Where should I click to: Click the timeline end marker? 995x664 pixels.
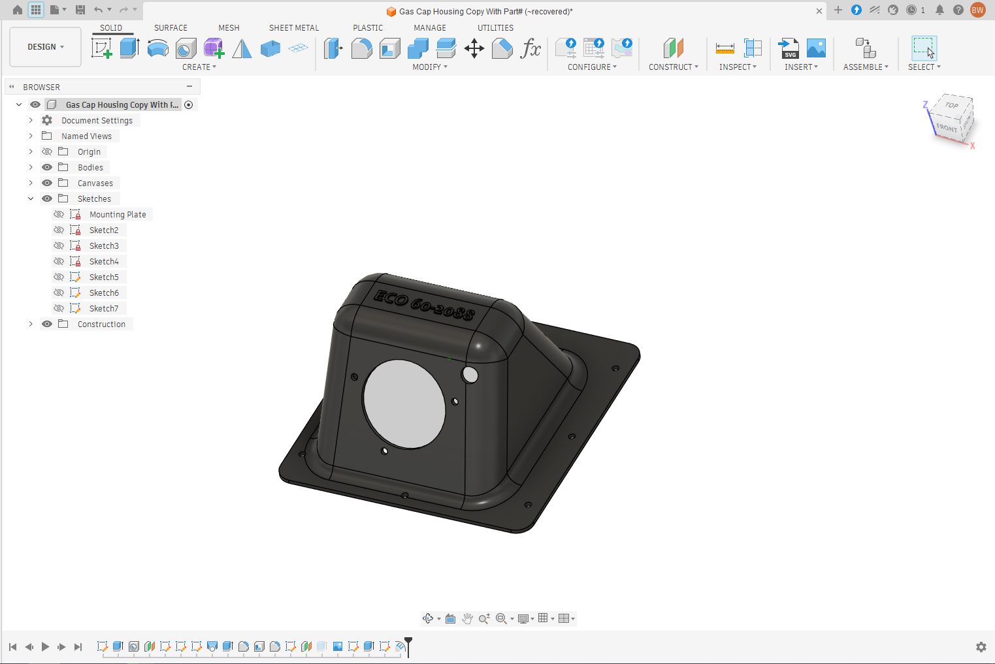[x=408, y=646]
